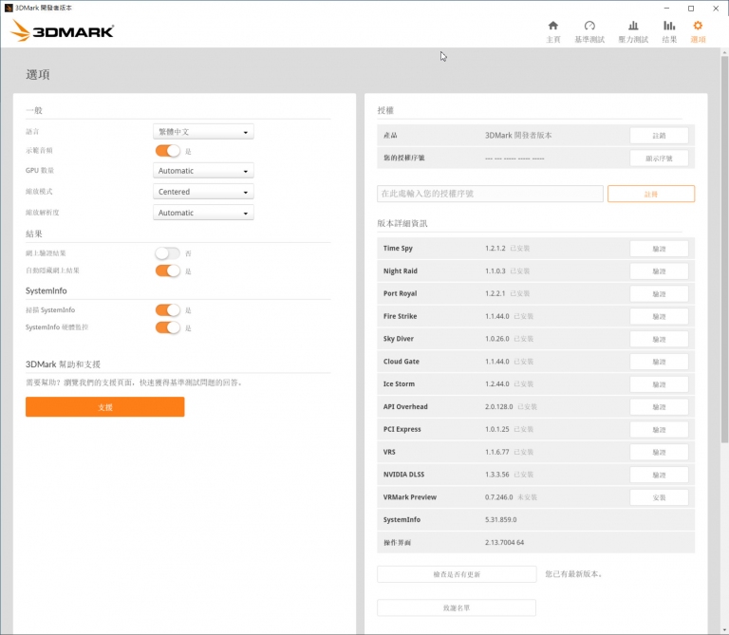The width and height of the screenshot is (729, 635).
Task: Click the up-to-date status text 您已有最新版本
Action: tap(573, 574)
